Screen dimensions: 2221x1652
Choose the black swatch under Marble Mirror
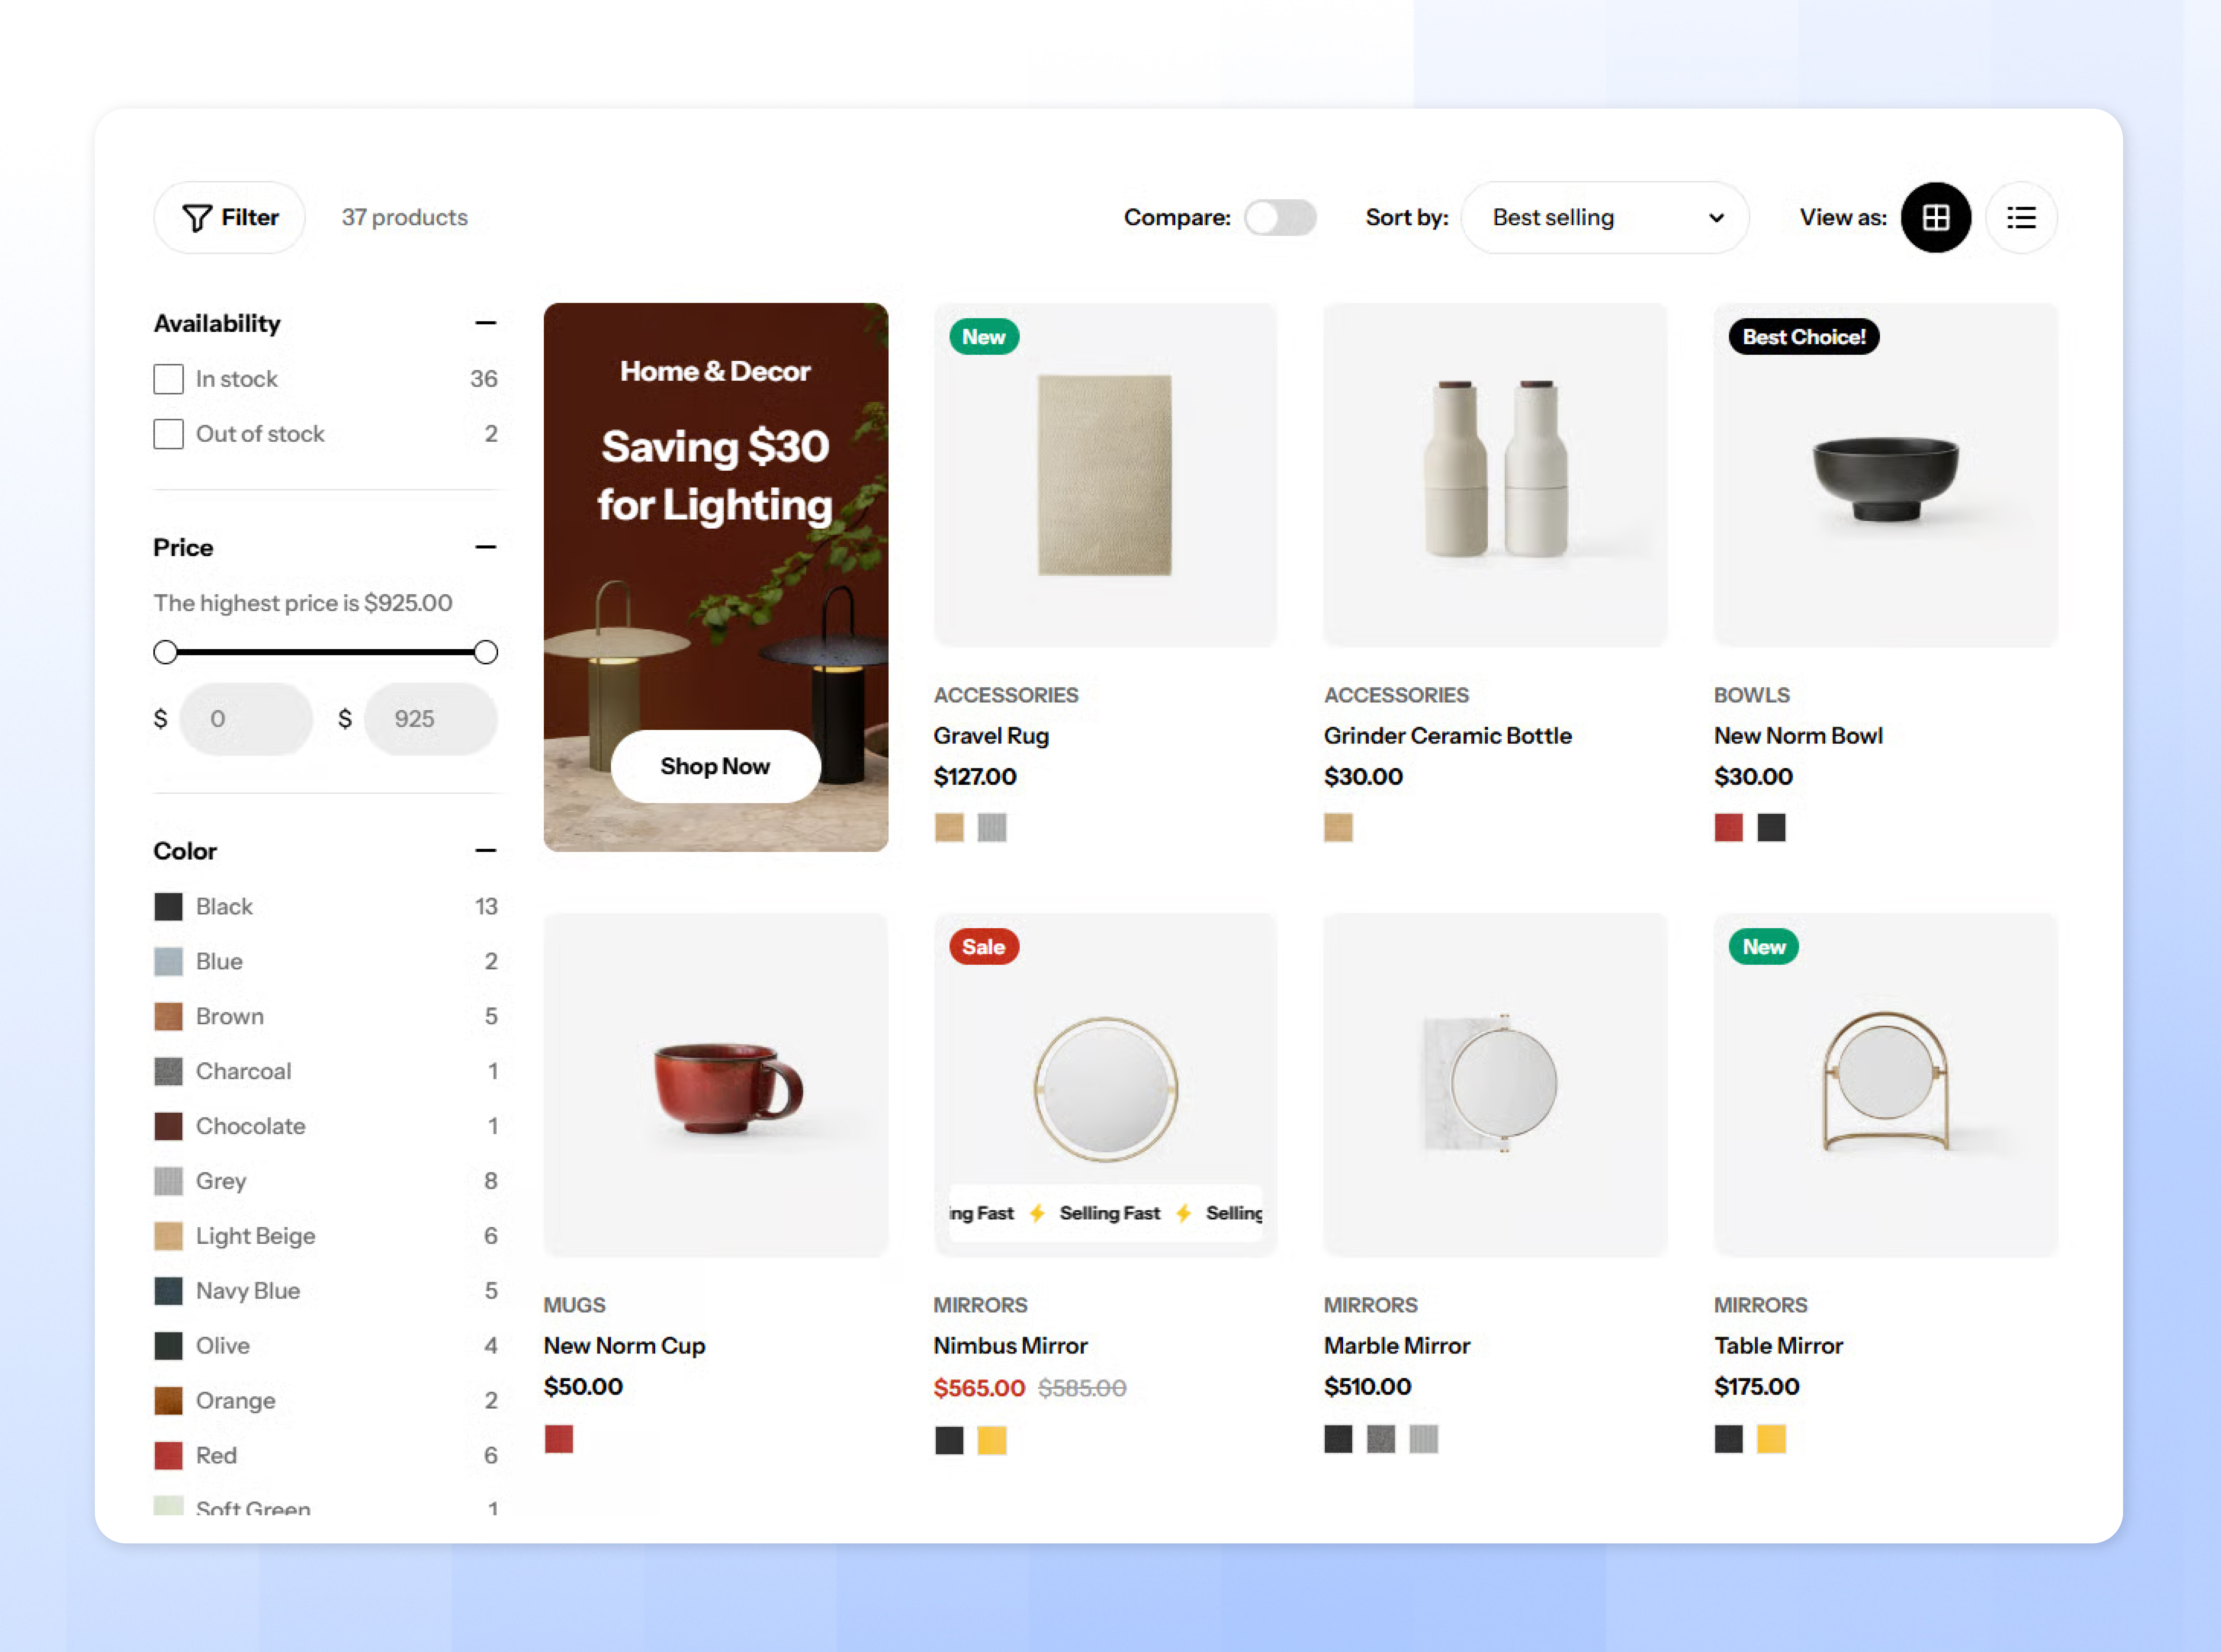[1338, 1439]
